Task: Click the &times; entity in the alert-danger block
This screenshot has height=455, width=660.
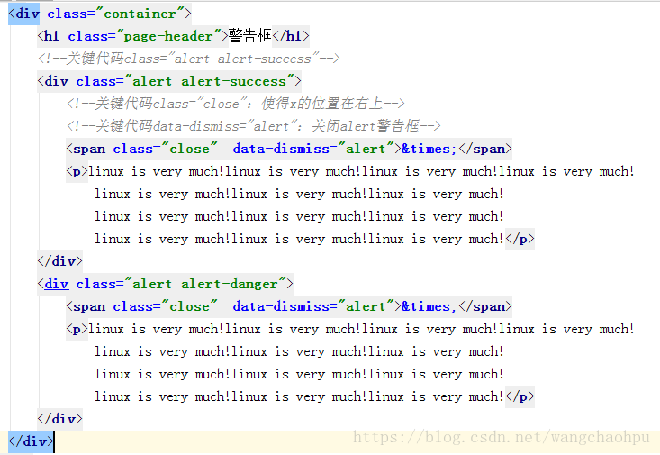Action: point(429,306)
